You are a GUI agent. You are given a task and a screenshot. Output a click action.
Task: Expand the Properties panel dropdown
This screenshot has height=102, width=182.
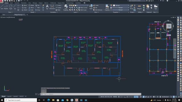pyautogui.click(x=116, y=12)
